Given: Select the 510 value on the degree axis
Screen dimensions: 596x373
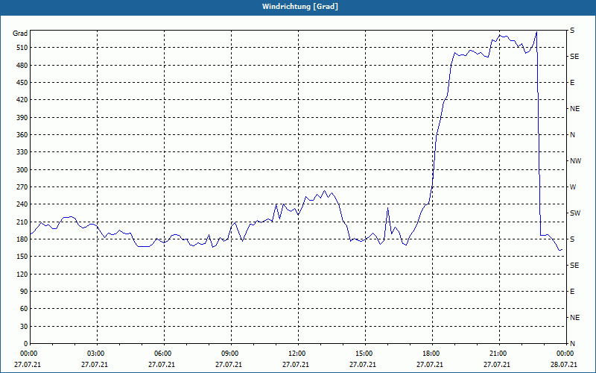Looking at the screenshot, I should (22, 48).
